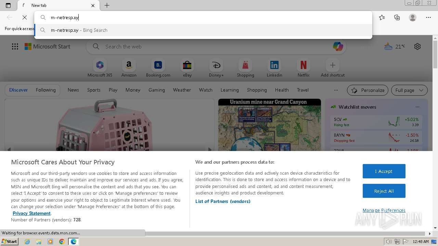Open the Privacy Statement link
Screen dimensions: 438x246
31,213
